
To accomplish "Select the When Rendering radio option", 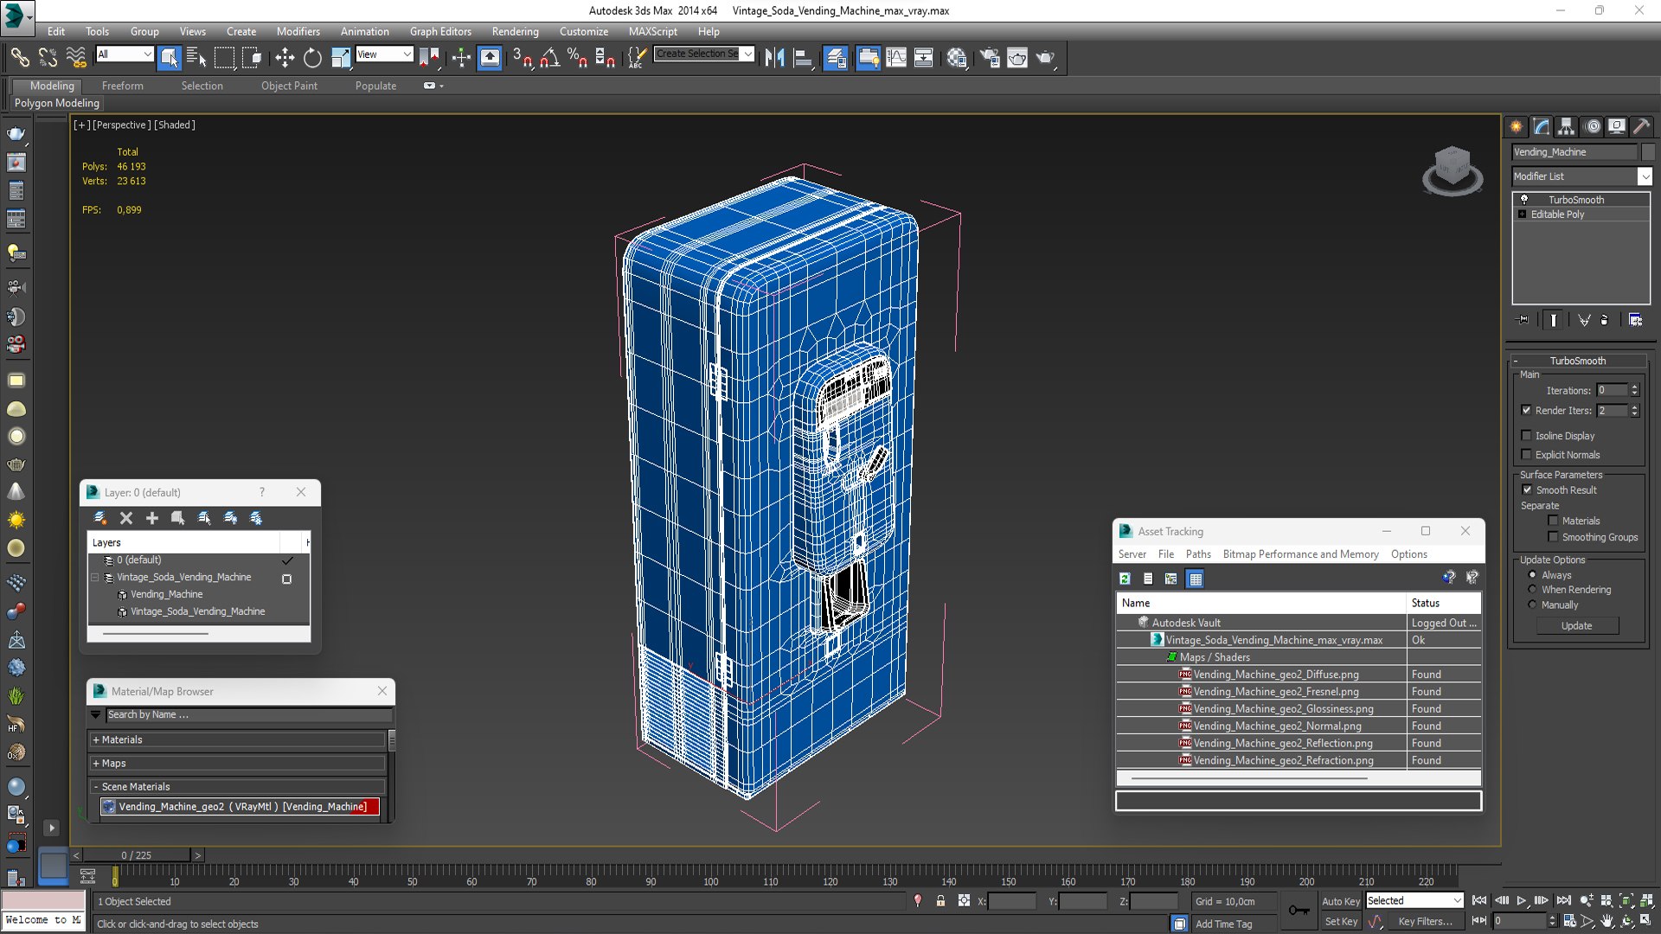I will 1532,590.
